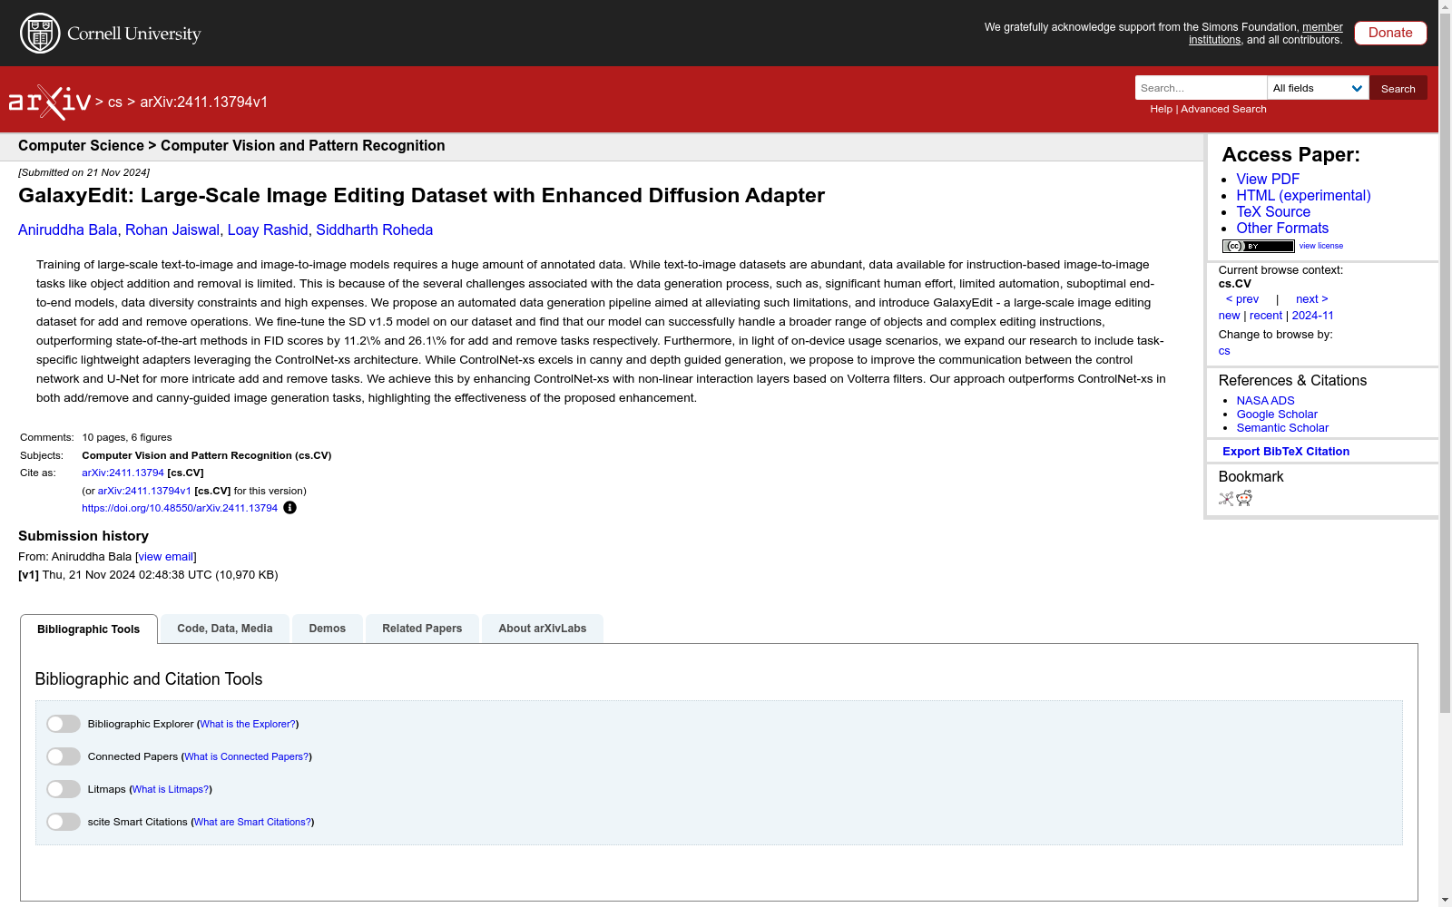1452x907 pixels.
Task: Click What is Connected Papers? link
Action: 247,756
